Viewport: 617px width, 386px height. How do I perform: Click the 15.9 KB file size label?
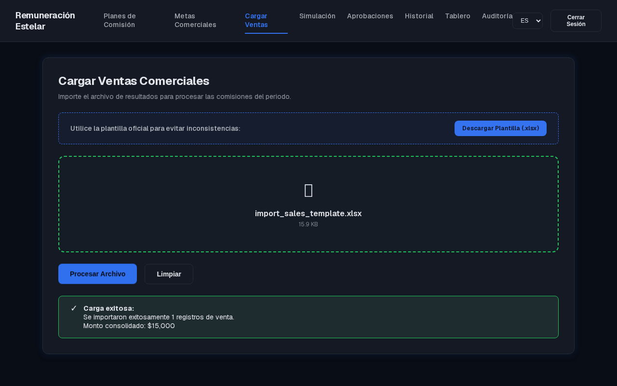[x=308, y=224]
